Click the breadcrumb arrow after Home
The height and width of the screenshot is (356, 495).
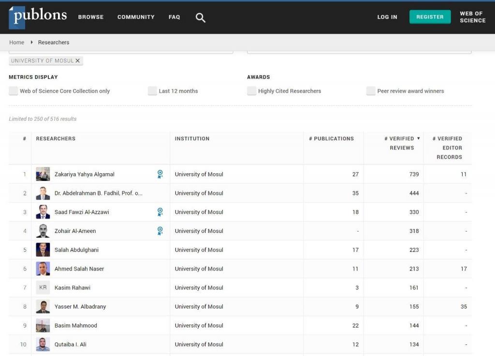pos(31,42)
